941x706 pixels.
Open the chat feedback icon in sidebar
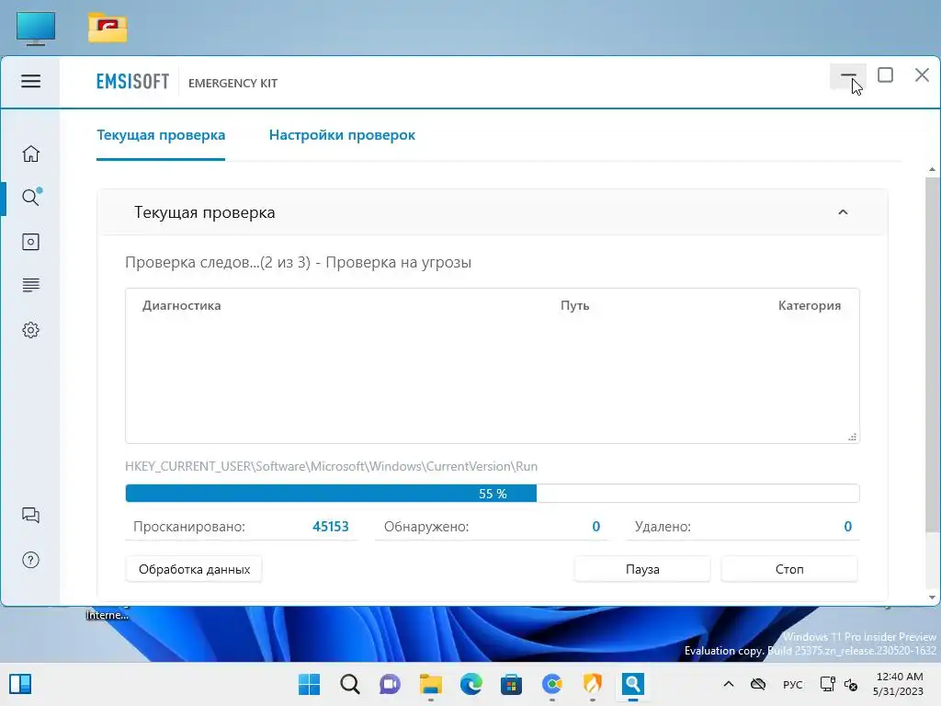pyautogui.click(x=30, y=515)
